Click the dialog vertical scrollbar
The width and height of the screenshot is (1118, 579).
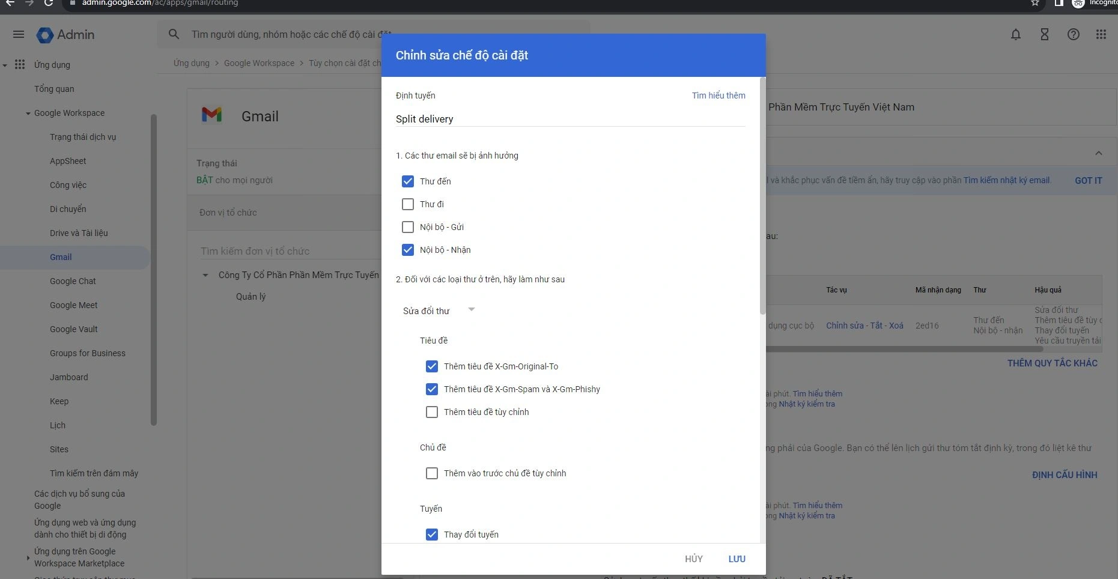[x=762, y=195]
